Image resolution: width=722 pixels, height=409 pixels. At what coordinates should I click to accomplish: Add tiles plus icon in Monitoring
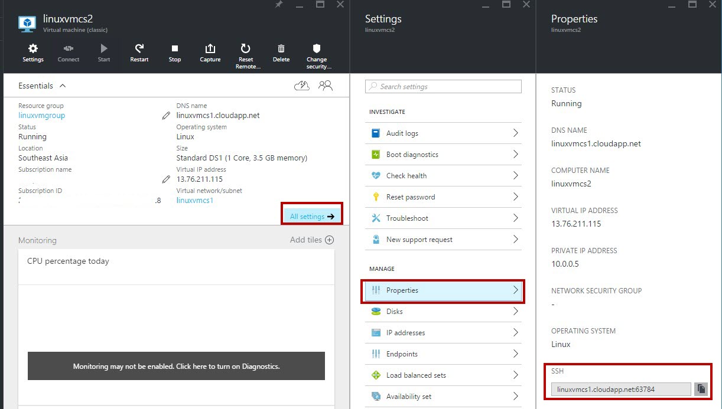[x=330, y=240]
